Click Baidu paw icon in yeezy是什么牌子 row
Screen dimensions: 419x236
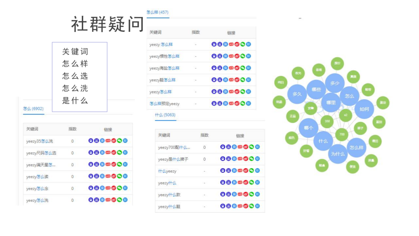(223, 159)
